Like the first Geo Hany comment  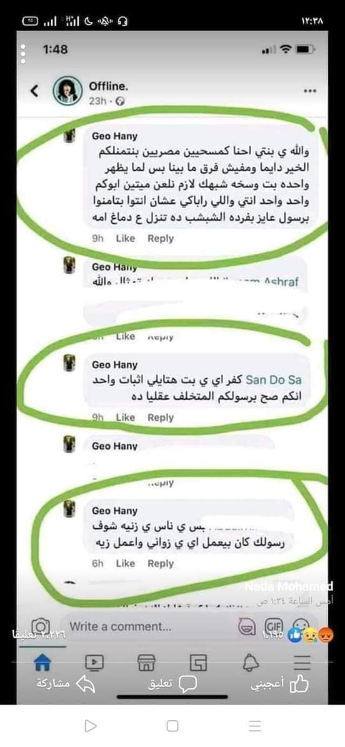[126, 238]
